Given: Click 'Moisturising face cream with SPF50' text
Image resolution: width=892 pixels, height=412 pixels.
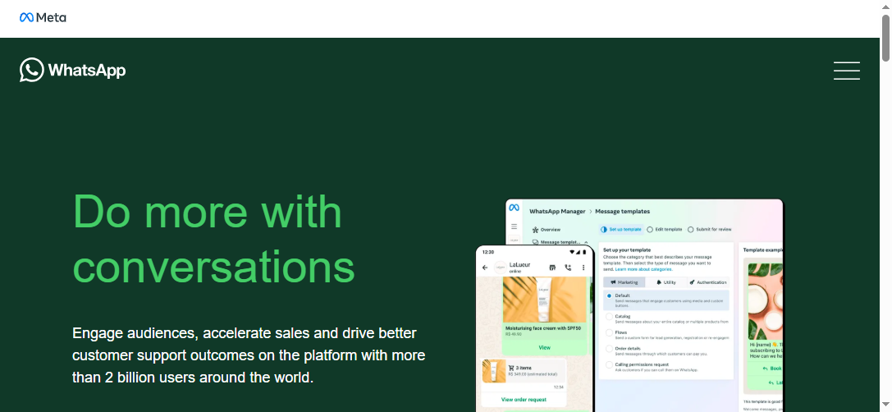Looking at the screenshot, I should pos(543,328).
